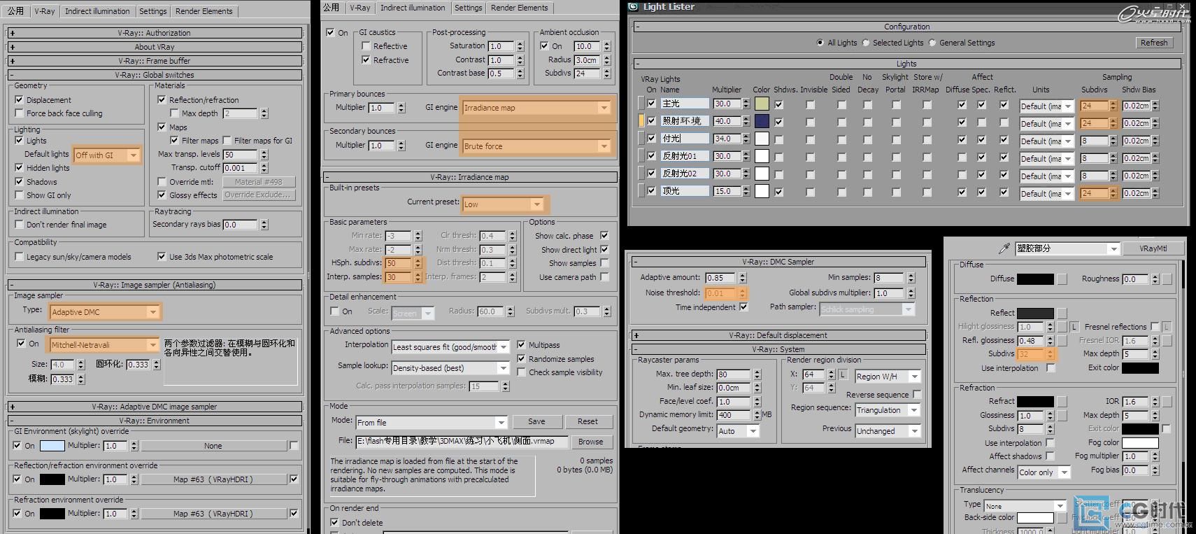Click the 付光 light name field
The image size is (1196, 534).
[685, 139]
